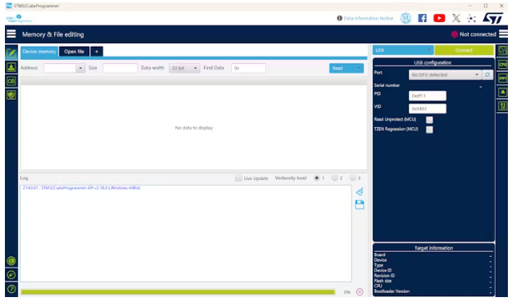Tick the TZEN Regression (MCU) checkbox

coord(429,129)
